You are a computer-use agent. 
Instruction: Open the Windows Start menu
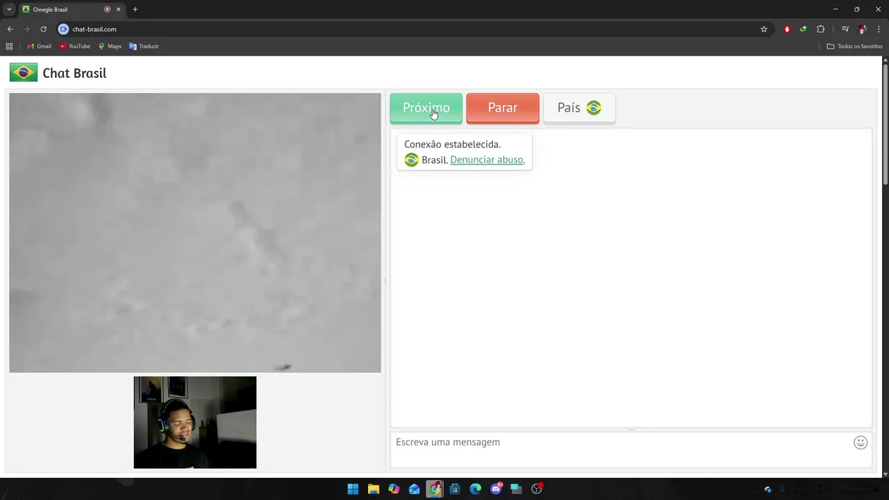pyautogui.click(x=353, y=489)
